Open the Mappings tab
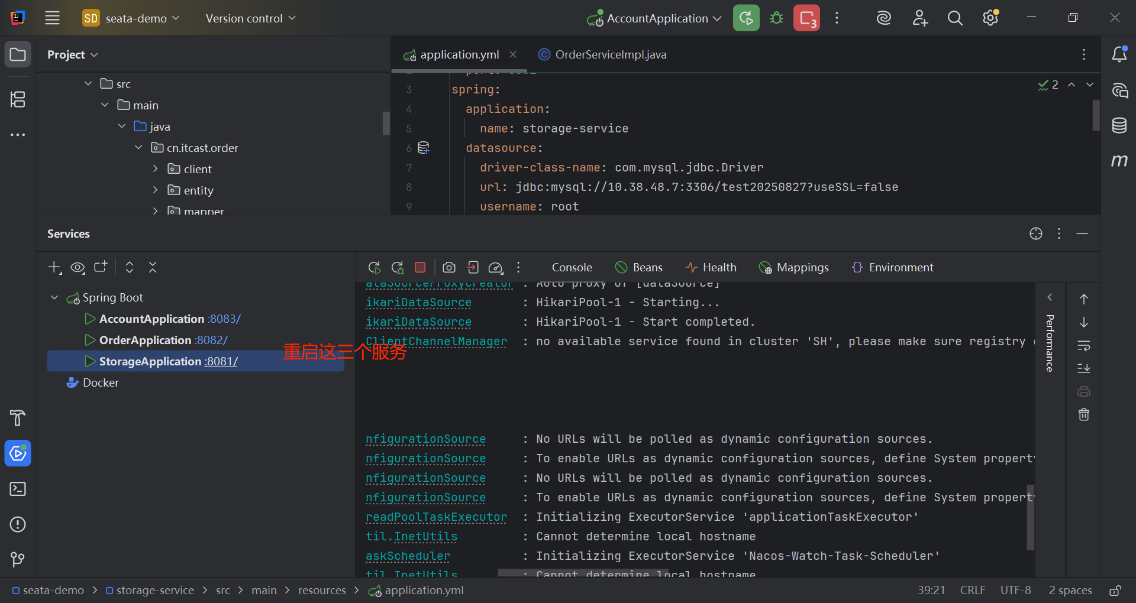Screen dimensions: 1136x603 pyautogui.click(x=794, y=267)
